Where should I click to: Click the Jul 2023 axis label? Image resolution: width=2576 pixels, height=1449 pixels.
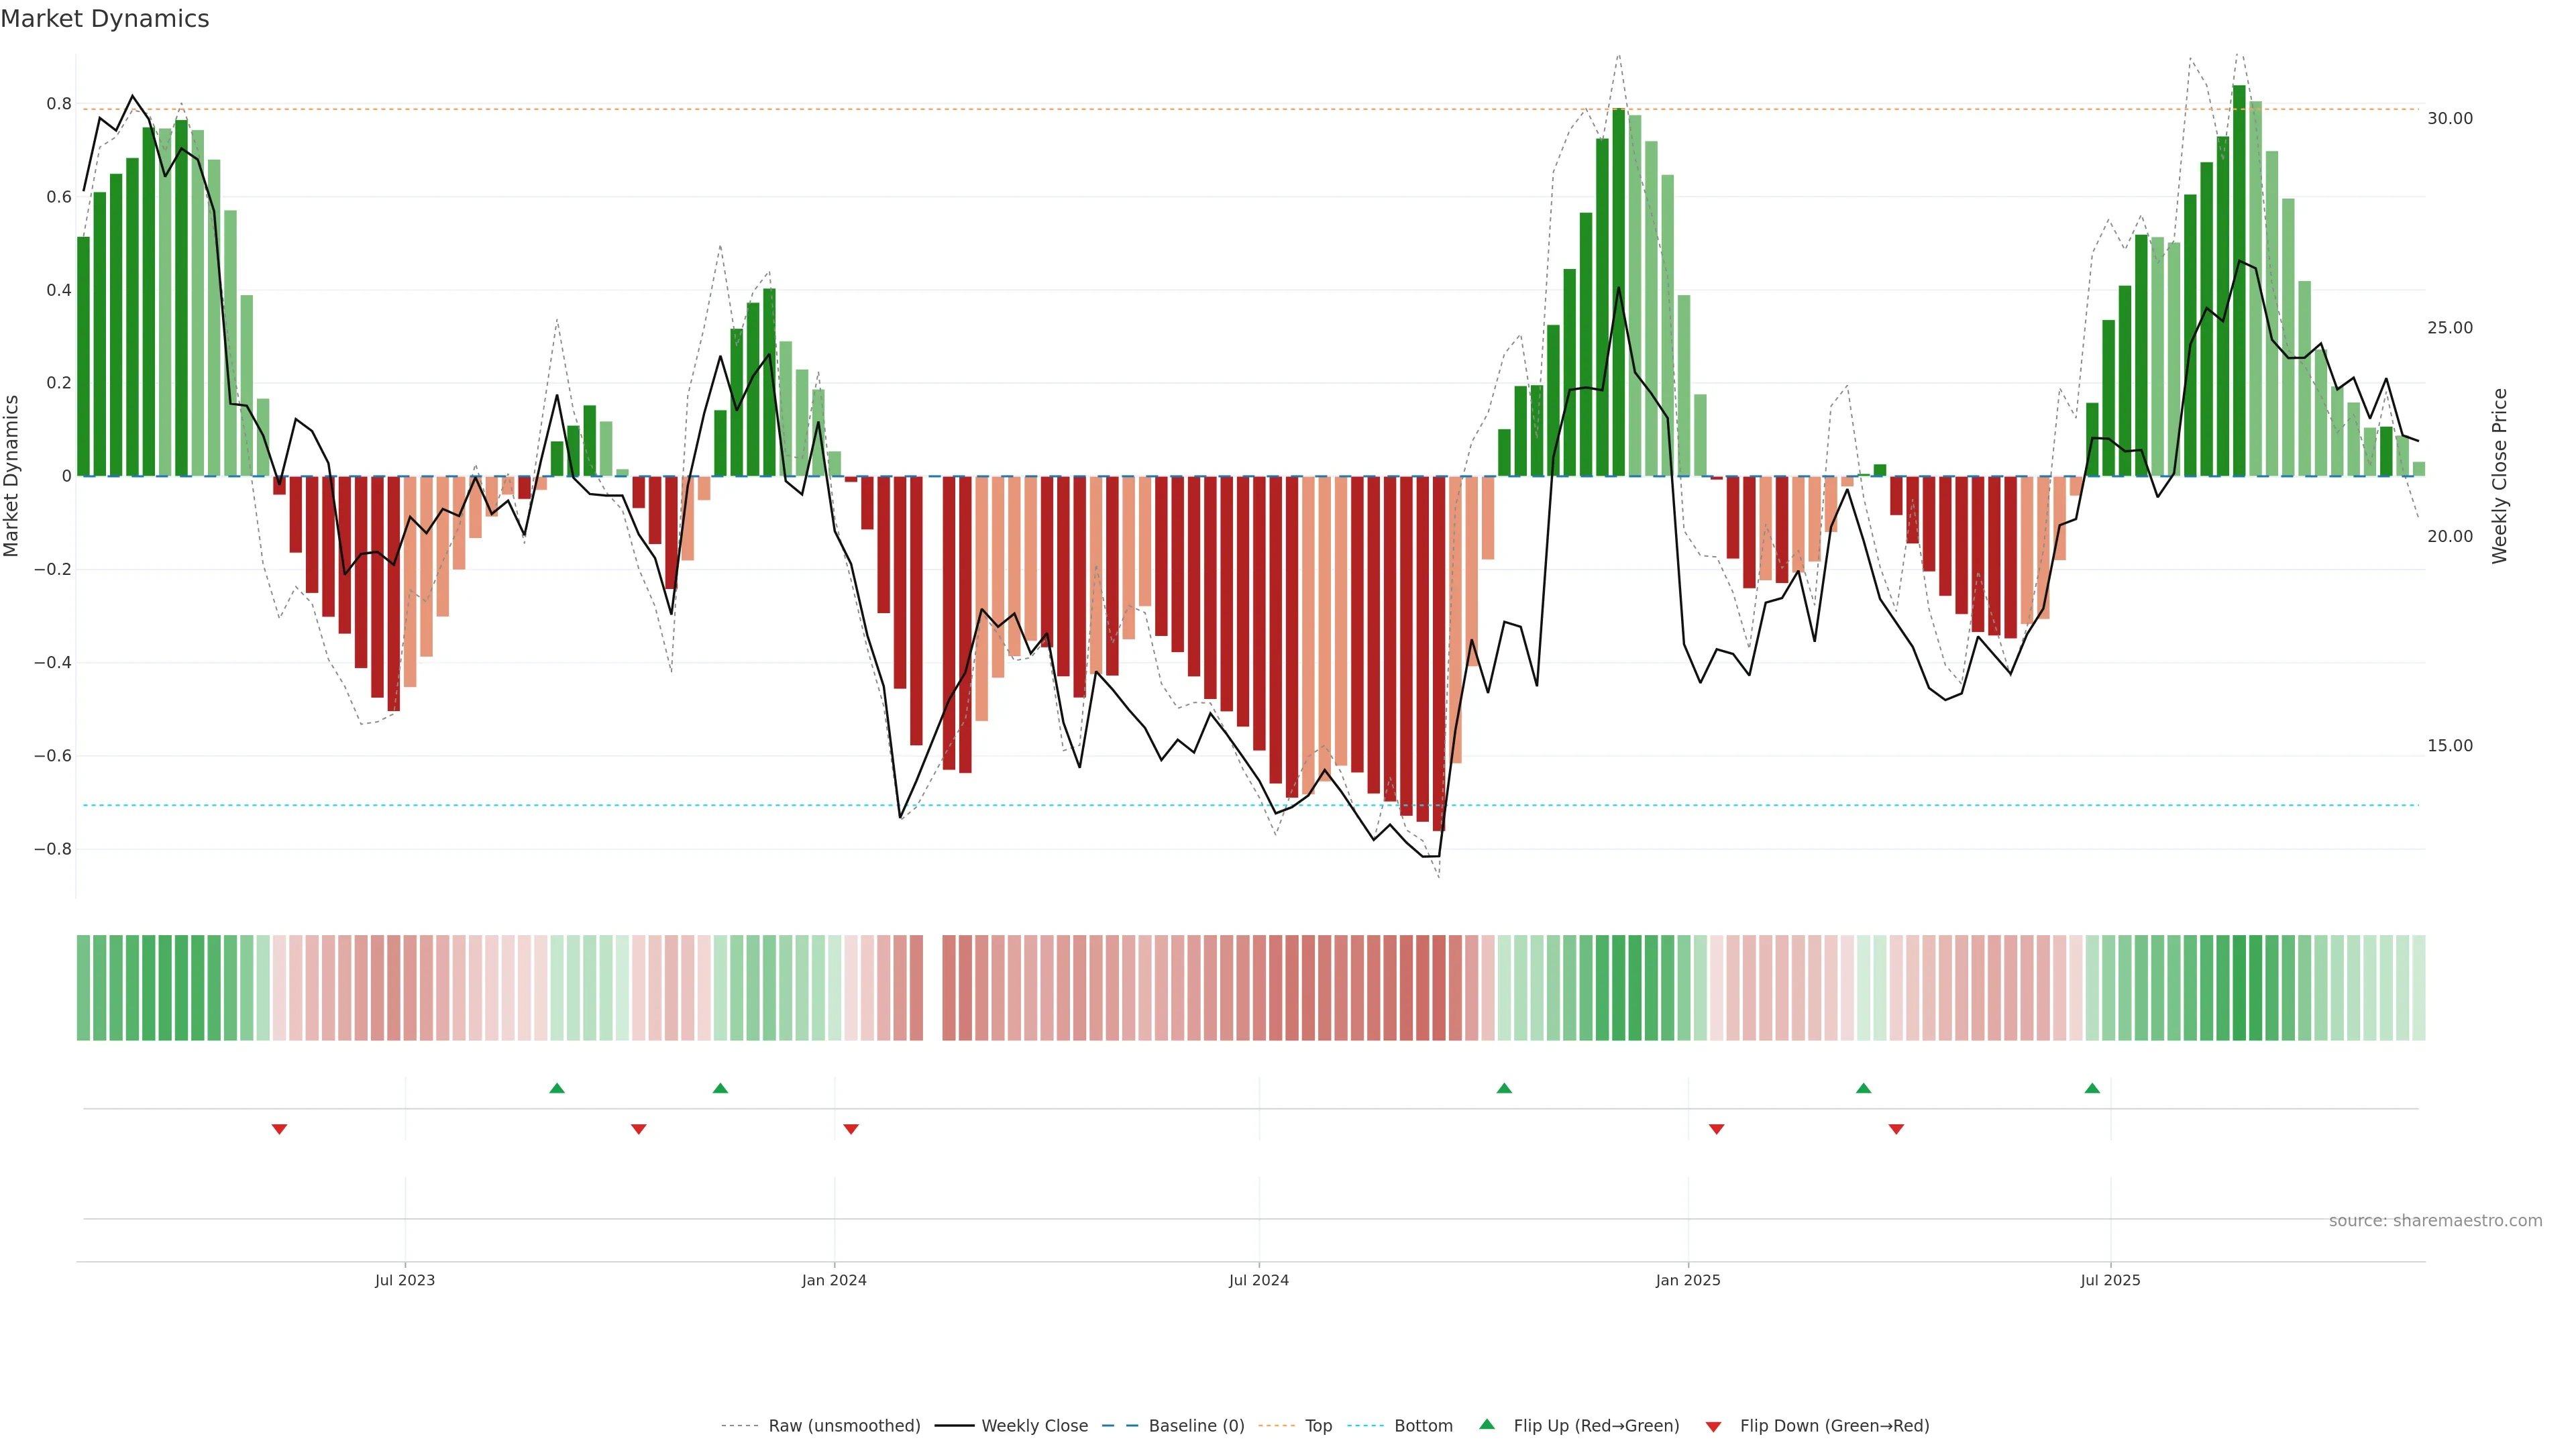coord(405,1280)
